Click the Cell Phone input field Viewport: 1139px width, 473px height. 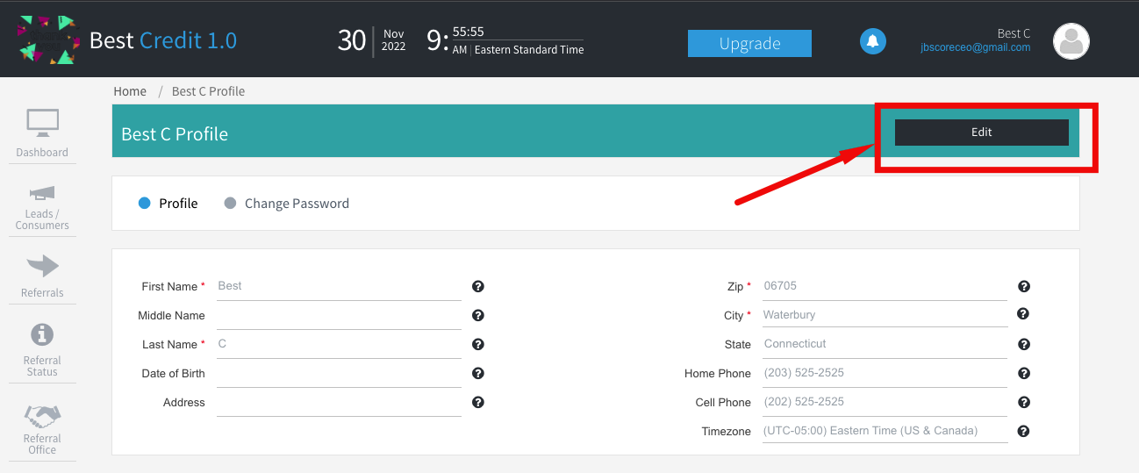pyautogui.click(x=885, y=402)
